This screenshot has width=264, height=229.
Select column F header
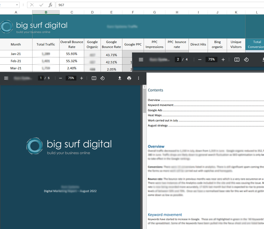pos(133,12)
